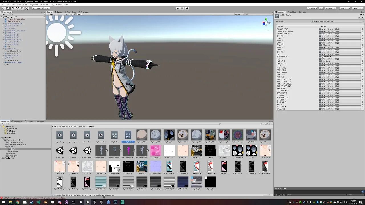
Task: Switch to the Asset Store tab
Action: pyautogui.click(x=70, y=12)
